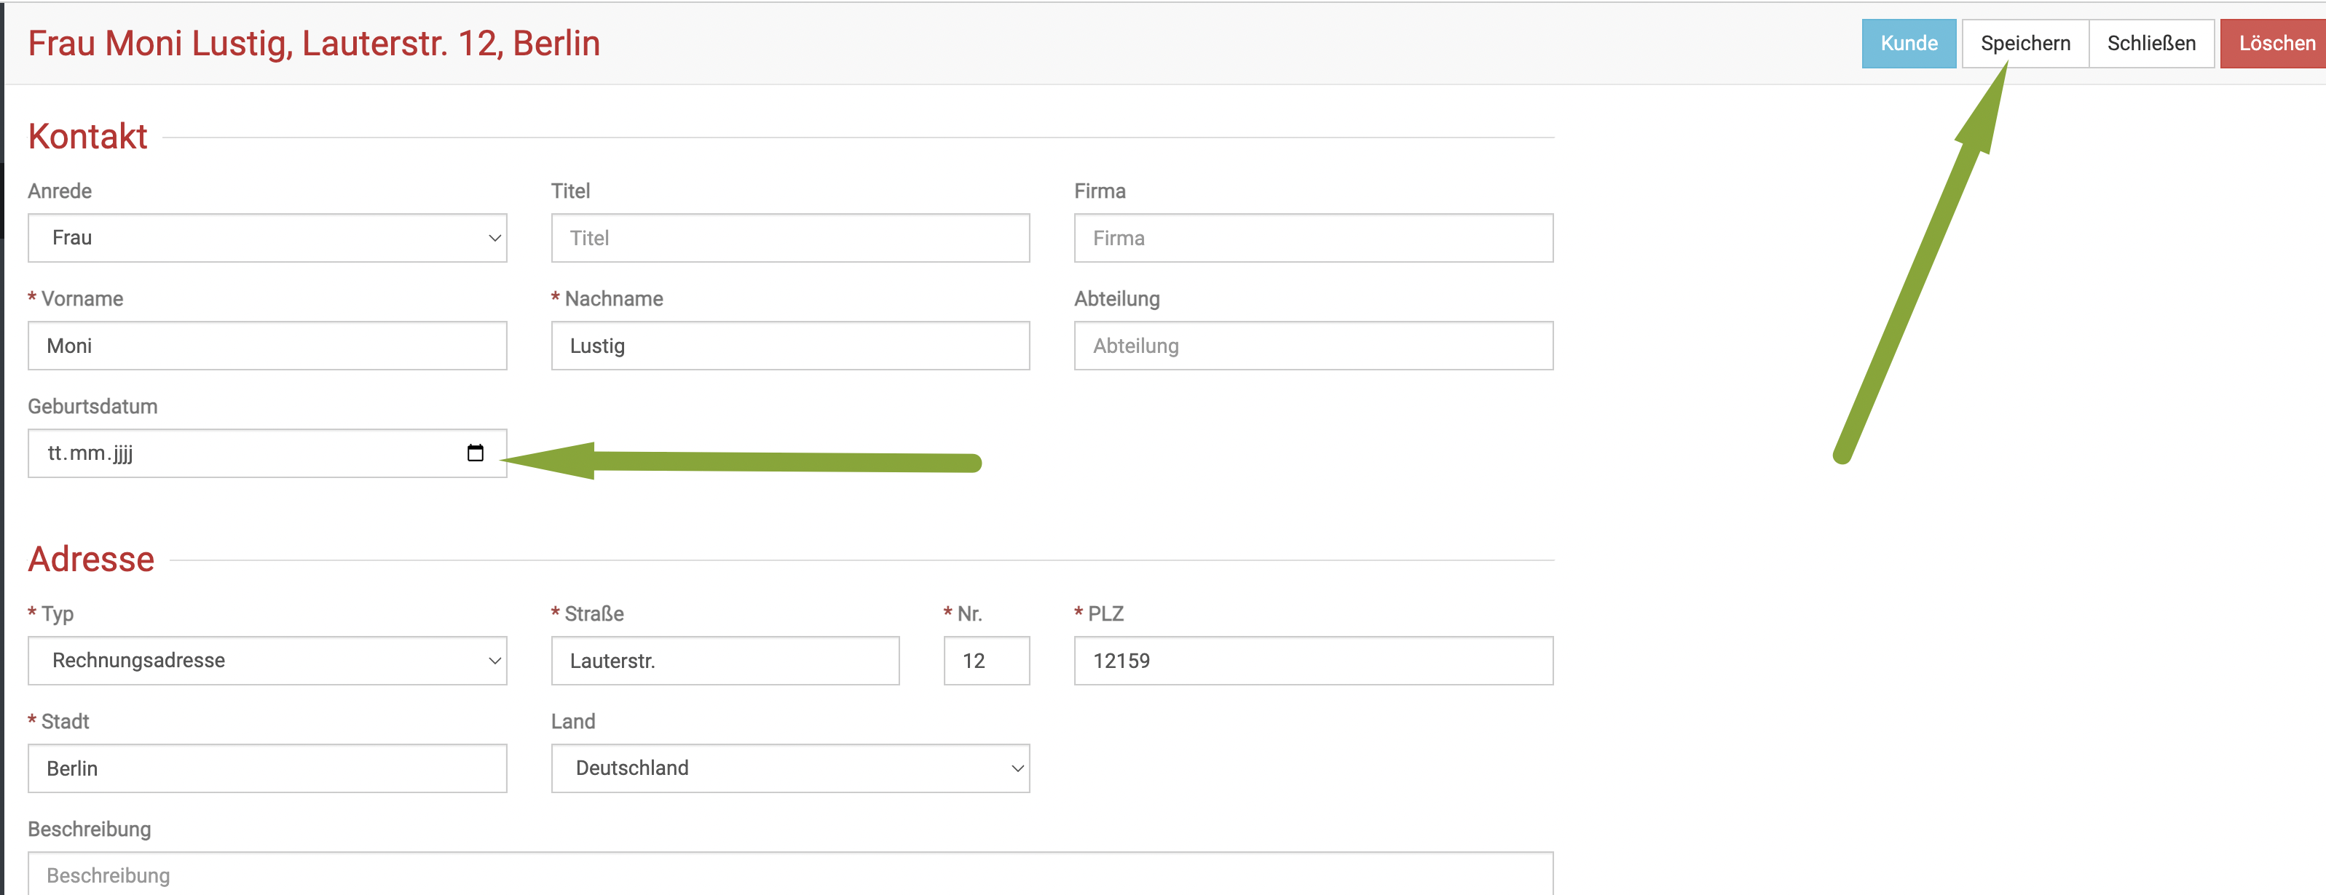Select the Vorname field containing Moni
Screen dimensions: 2326x895
267,346
